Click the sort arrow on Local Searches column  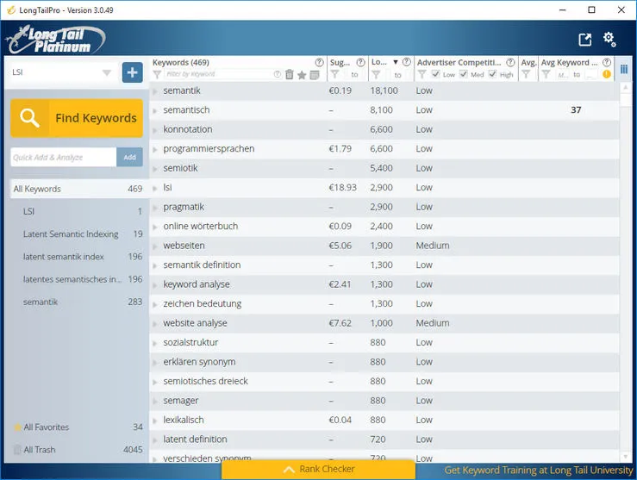tap(396, 63)
